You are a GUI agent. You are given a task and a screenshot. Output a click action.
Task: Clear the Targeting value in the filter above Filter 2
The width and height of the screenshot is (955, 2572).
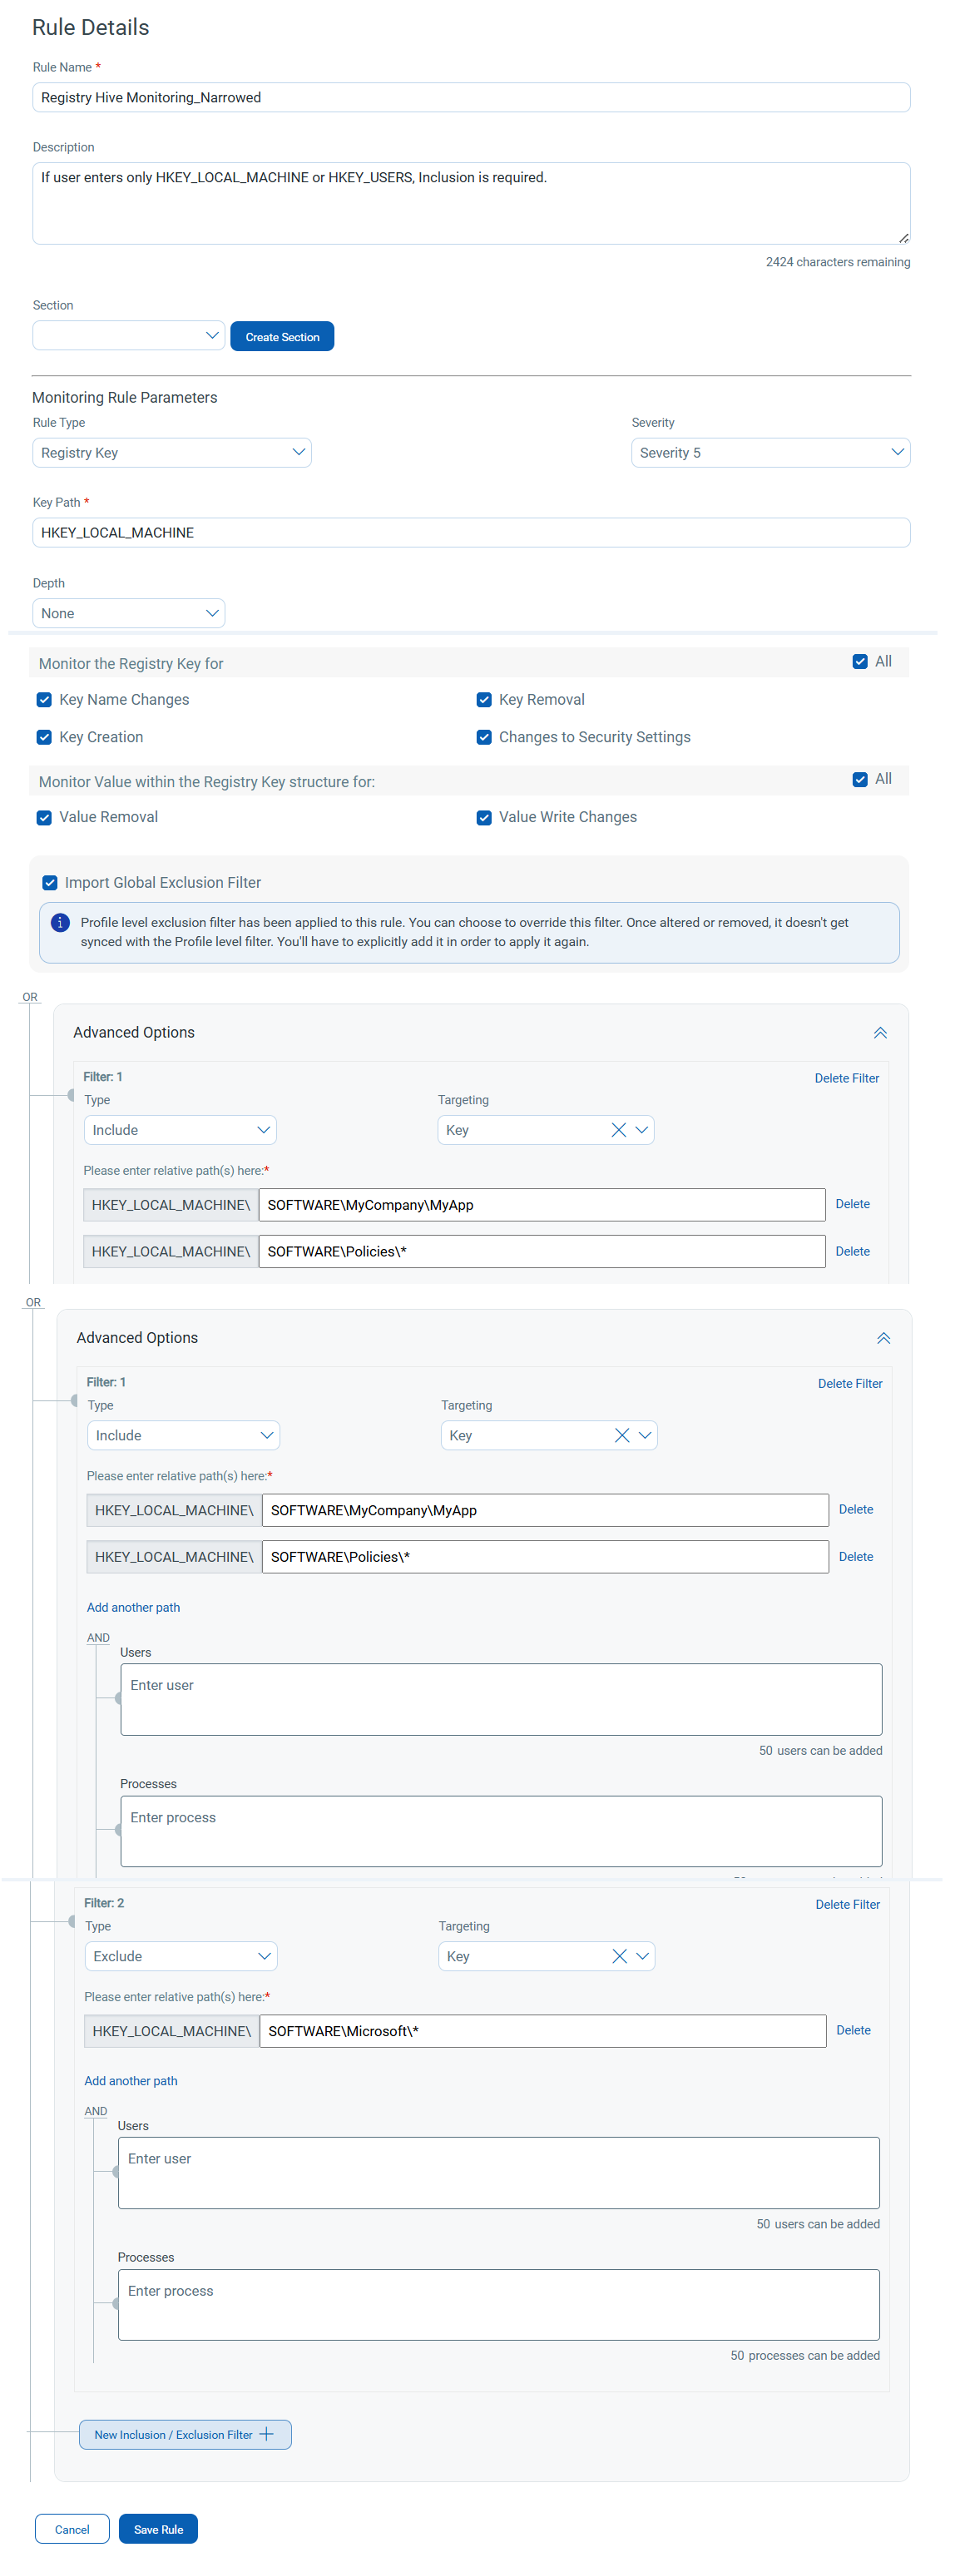click(x=621, y=1435)
